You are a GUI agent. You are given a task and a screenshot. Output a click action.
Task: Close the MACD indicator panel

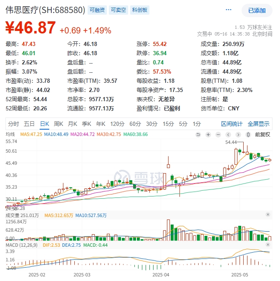267,245
